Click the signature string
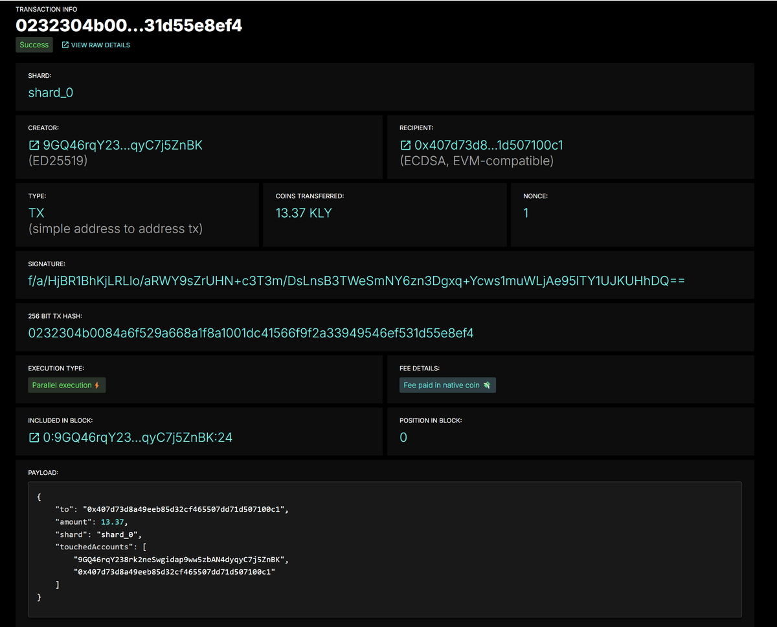777x627 pixels. tap(356, 280)
